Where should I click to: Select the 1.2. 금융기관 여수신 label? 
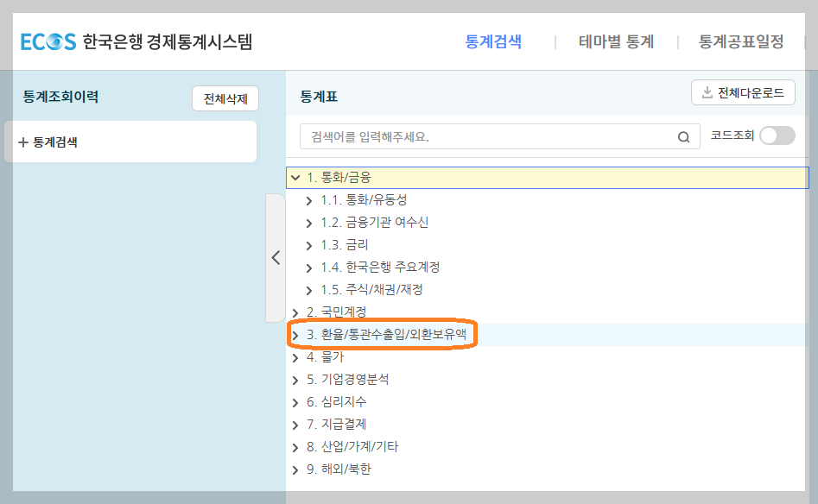click(x=374, y=223)
